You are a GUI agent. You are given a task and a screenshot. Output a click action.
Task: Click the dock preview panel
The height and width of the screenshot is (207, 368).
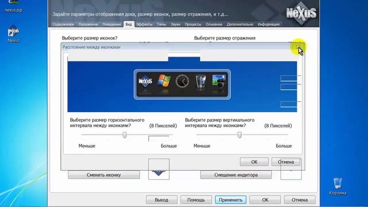pos(182,85)
